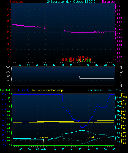Screen dimensions: 128x153
Task: Click 29.7 on the Barometer scale
Action: [x=119, y=26]
